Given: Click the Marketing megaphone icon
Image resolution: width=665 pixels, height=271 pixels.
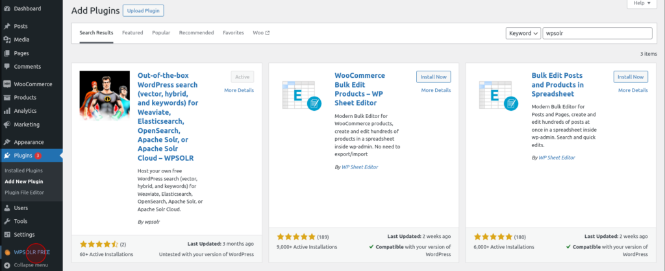Looking at the screenshot, I should click(6, 124).
